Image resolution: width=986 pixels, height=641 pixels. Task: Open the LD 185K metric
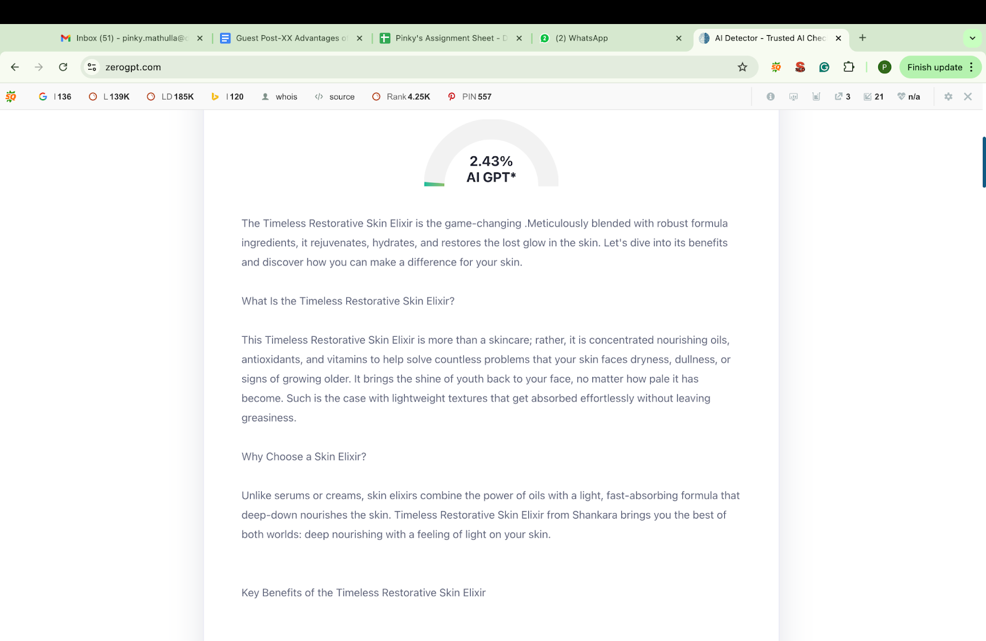(170, 97)
